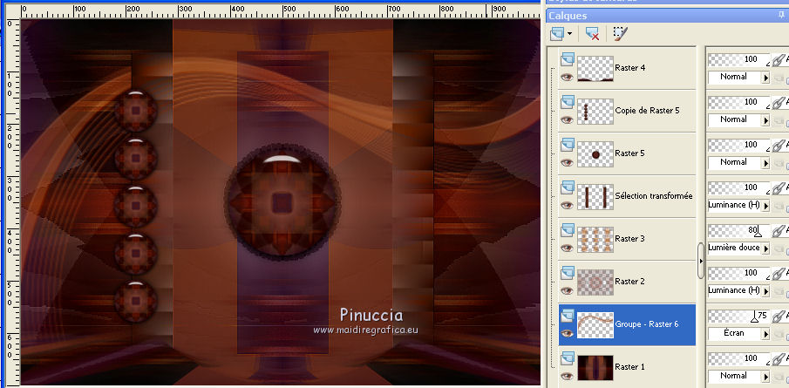Select the Raster 1 layer thumbnail
Viewport: 789px width, 388px height.
coord(595,368)
